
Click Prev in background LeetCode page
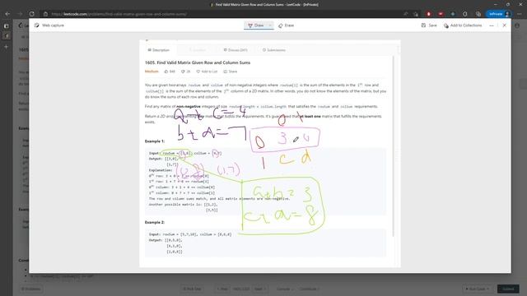tap(222, 289)
